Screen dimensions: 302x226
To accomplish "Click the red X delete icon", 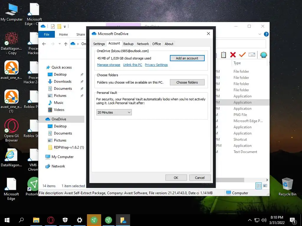I will coord(233,55).
